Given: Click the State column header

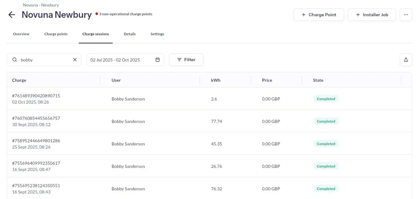Looking at the screenshot, I should 318,80.
